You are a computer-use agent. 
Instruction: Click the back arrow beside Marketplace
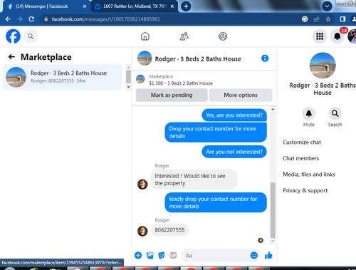pyautogui.click(x=11, y=57)
